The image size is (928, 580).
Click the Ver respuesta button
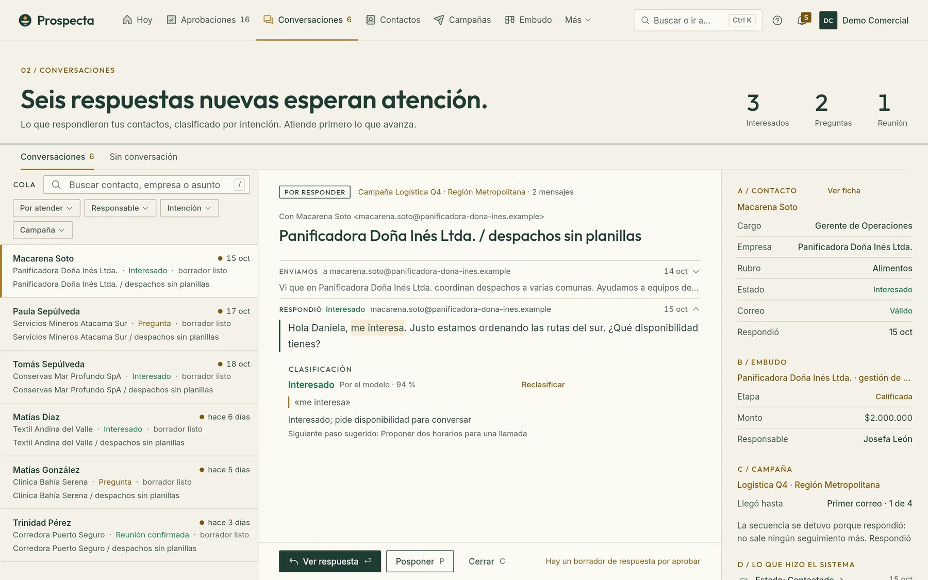[330, 561]
